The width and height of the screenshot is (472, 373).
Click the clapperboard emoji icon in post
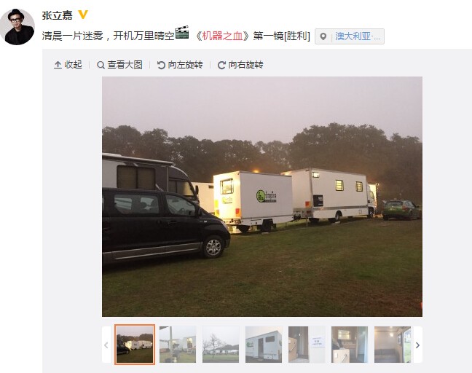[x=182, y=32]
